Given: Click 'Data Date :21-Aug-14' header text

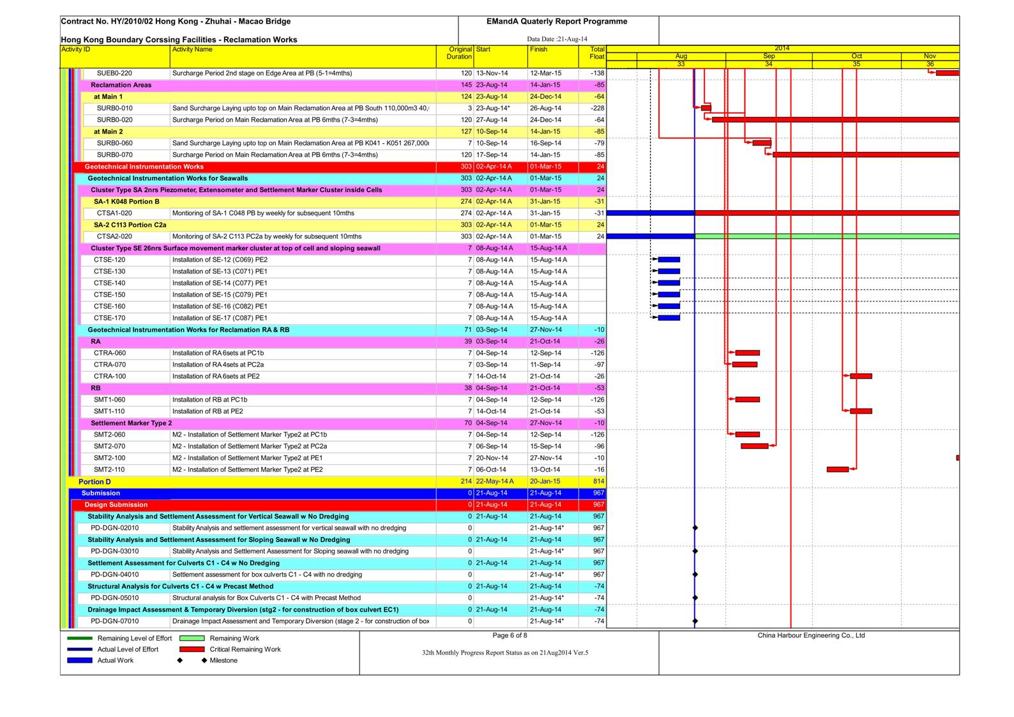Looking at the screenshot, I should [557, 39].
